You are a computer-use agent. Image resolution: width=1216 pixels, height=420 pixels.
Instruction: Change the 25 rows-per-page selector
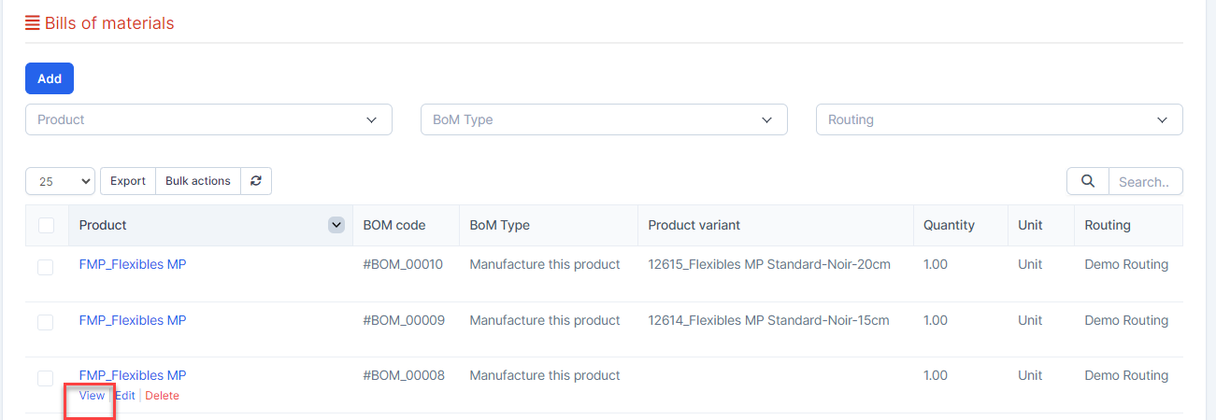(x=60, y=181)
